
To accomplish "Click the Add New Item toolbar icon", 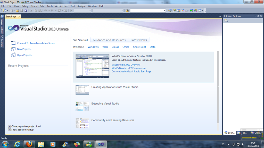I will coord(11,11).
